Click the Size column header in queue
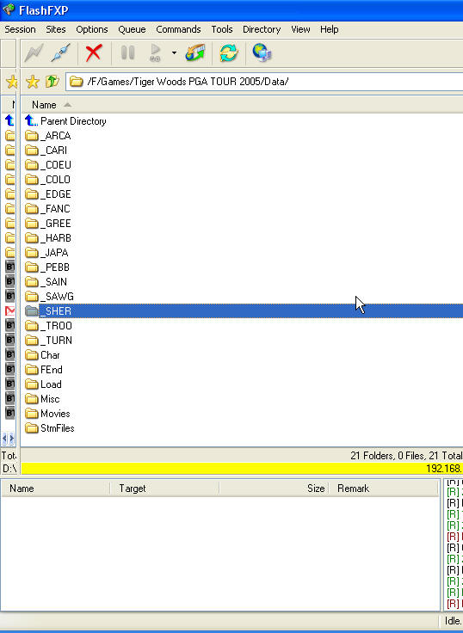This screenshot has height=633, width=463. 274,489
